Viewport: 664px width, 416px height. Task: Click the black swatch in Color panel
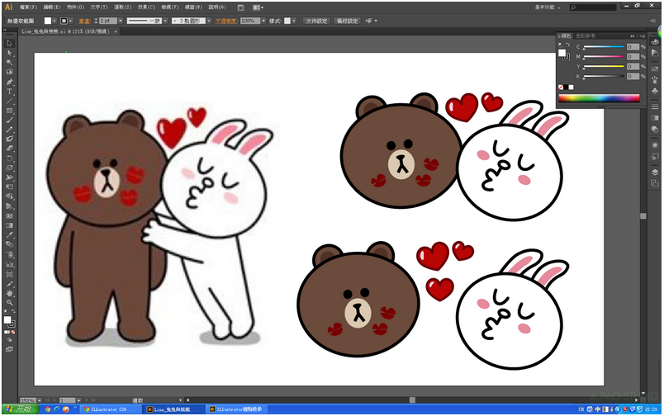[566, 87]
